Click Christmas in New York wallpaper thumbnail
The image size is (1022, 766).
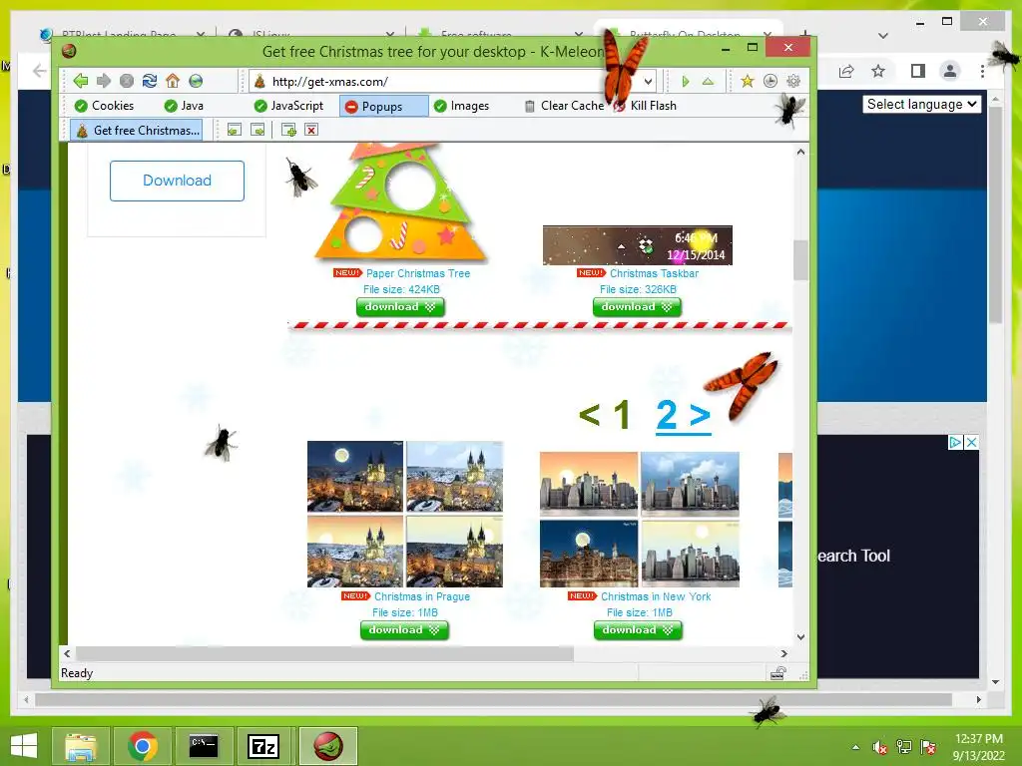[640, 519]
